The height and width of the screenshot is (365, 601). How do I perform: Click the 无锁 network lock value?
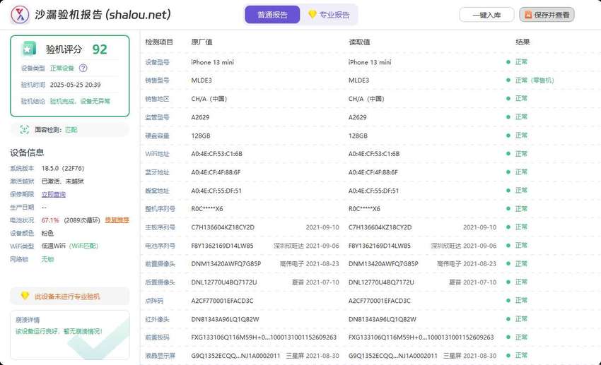(47, 259)
